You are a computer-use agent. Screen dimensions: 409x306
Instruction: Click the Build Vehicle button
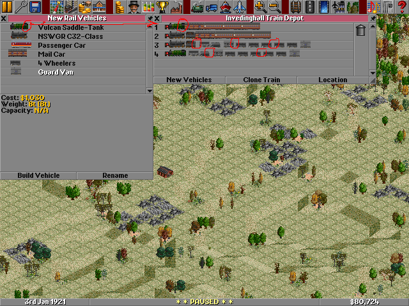pos(38,176)
